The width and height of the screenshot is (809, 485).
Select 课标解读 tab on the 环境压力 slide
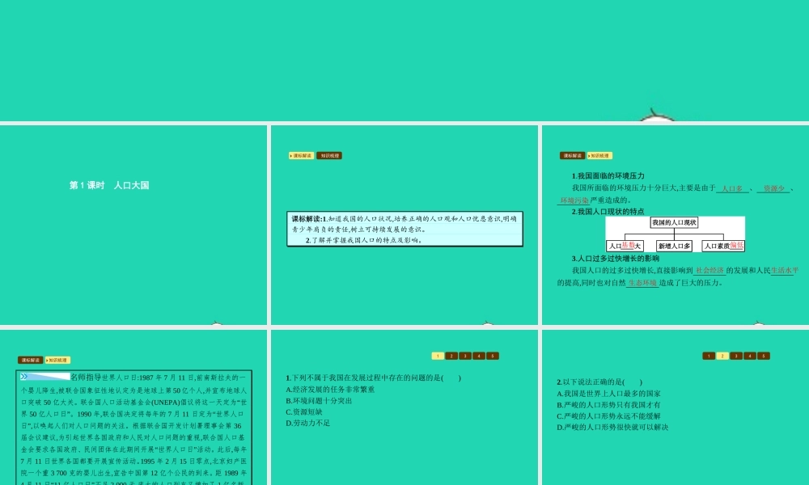pos(572,156)
